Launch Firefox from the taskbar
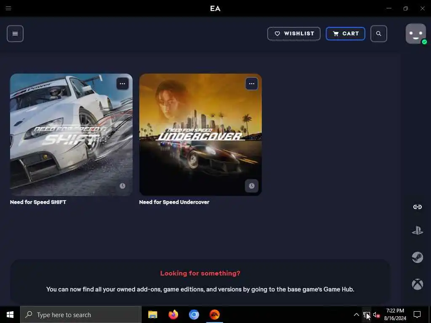This screenshot has height=323, width=431. (x=173, y=315)
